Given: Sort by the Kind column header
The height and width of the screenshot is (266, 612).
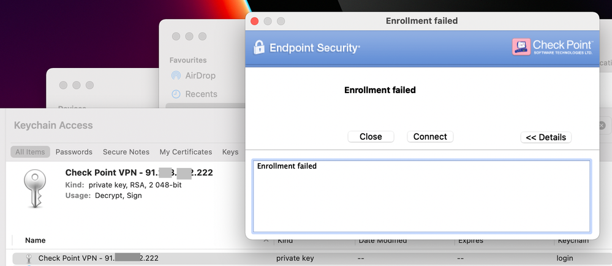Looking at the screenshot, I should [285, 241].
